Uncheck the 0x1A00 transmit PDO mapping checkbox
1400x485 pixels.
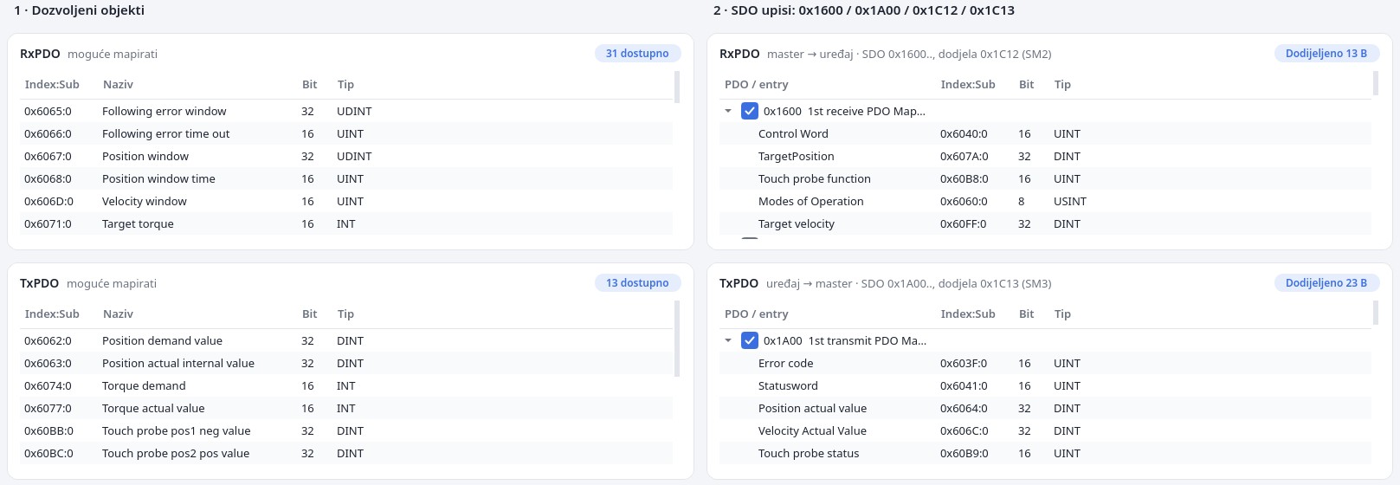(750, 340)
